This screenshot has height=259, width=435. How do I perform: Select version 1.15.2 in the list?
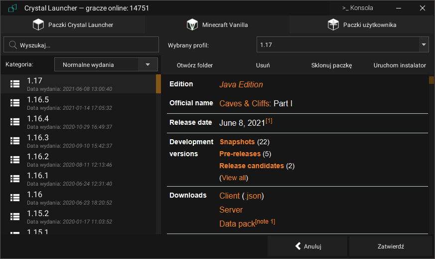(x=78, y=217)
